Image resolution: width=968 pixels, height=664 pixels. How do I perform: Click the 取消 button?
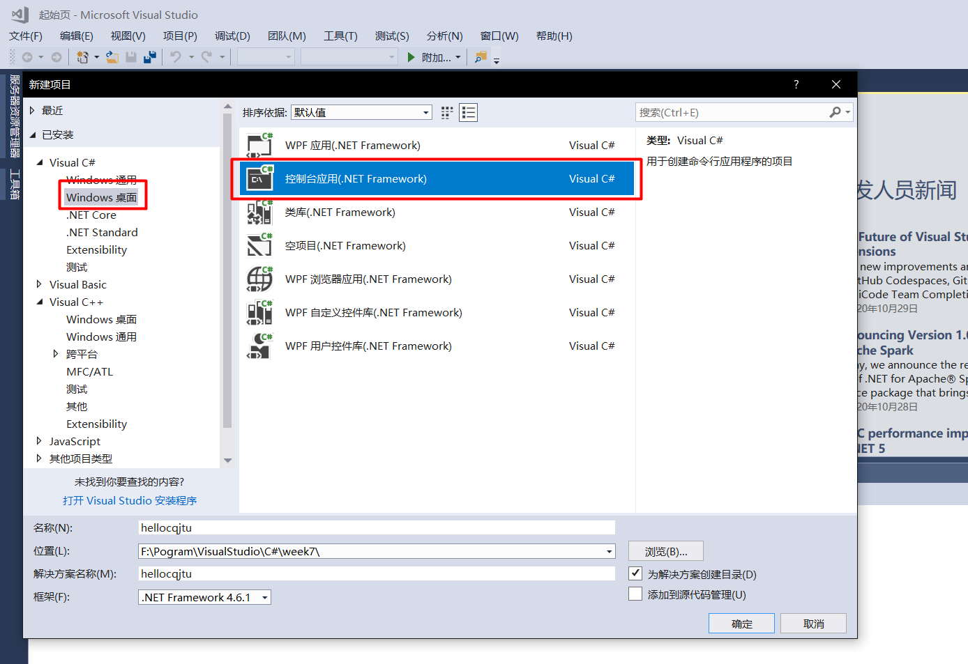(813, 624)
